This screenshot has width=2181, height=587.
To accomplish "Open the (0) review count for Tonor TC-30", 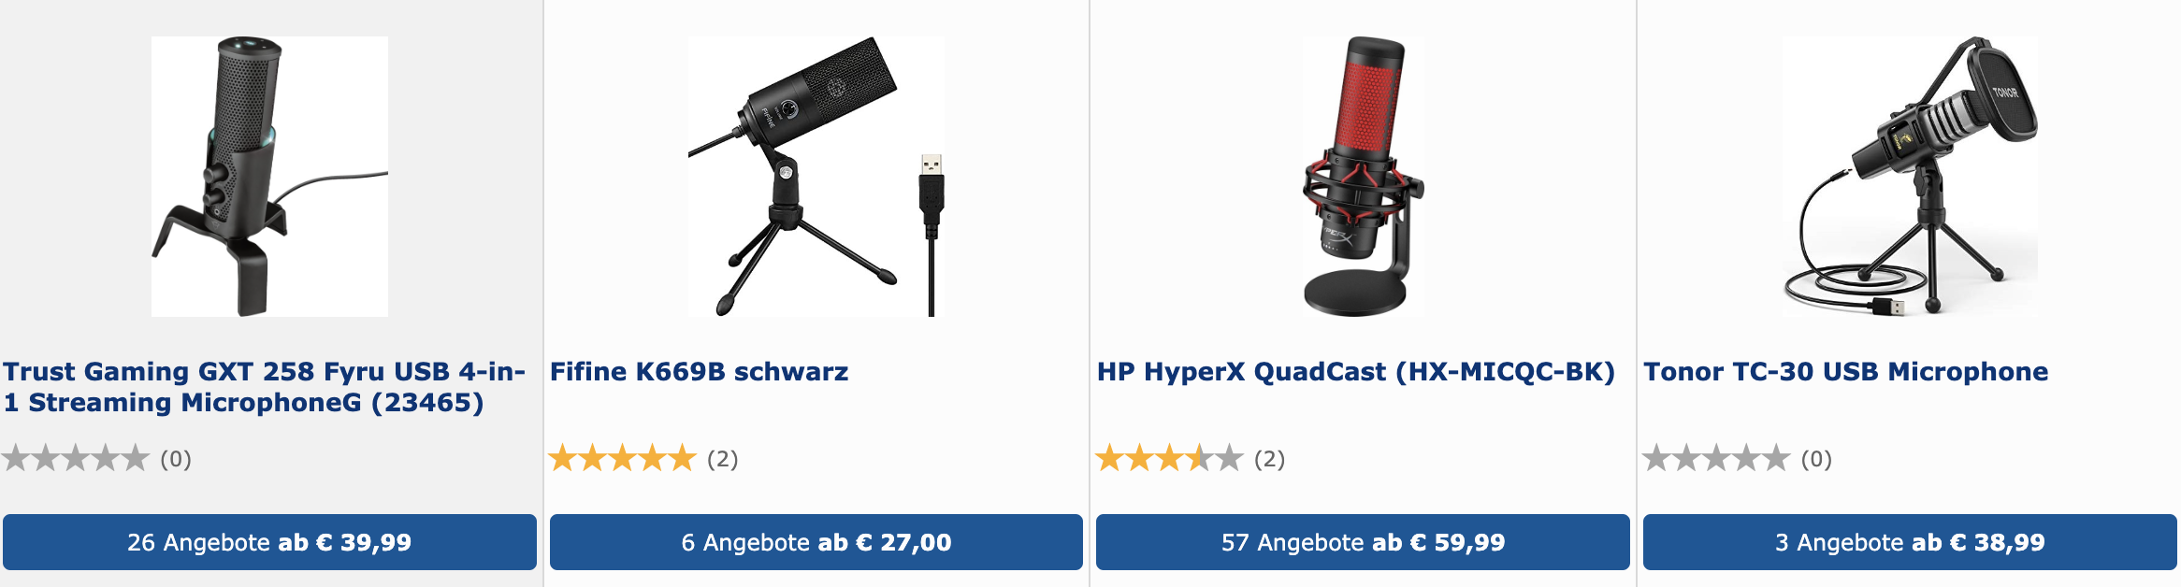I will 1816,459.
